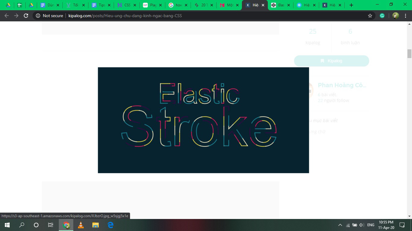Expand hidden icons in the system tray
This screenshot has width=412, height=231.
[340, 225]
